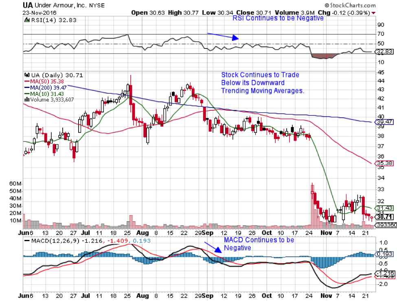Click the tallest volume spike bar

[x=312, y=204]
